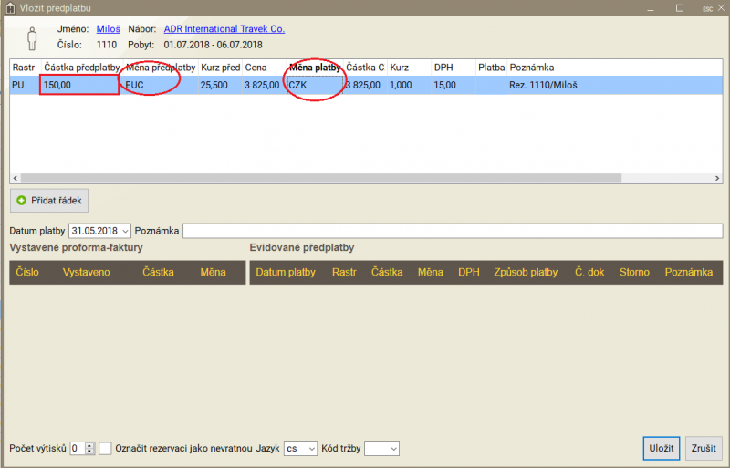The image size is (730, 468).
Task: Maximize the Vložit předplatbu window
Action: 679,7
